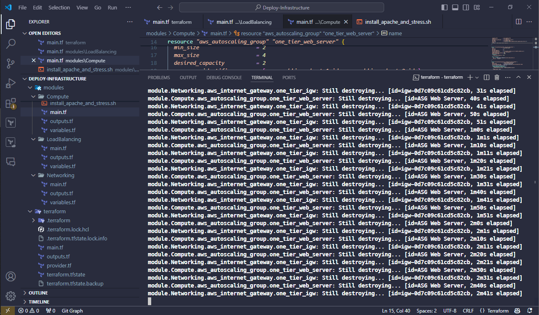Go to line via Ln 15, Col 40
Image resolution: width=539 pixels, height=315 pixels.
click(396, 311)
